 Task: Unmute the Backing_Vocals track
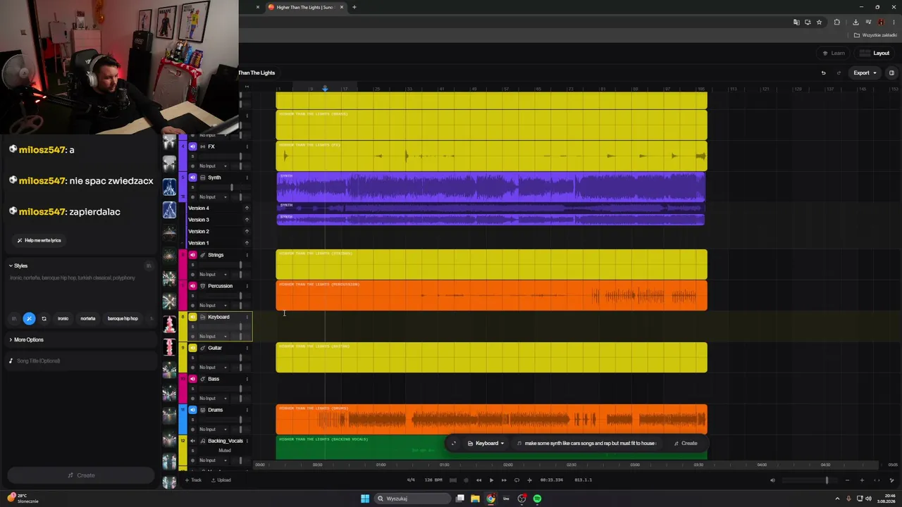click(x=192, y=441)
